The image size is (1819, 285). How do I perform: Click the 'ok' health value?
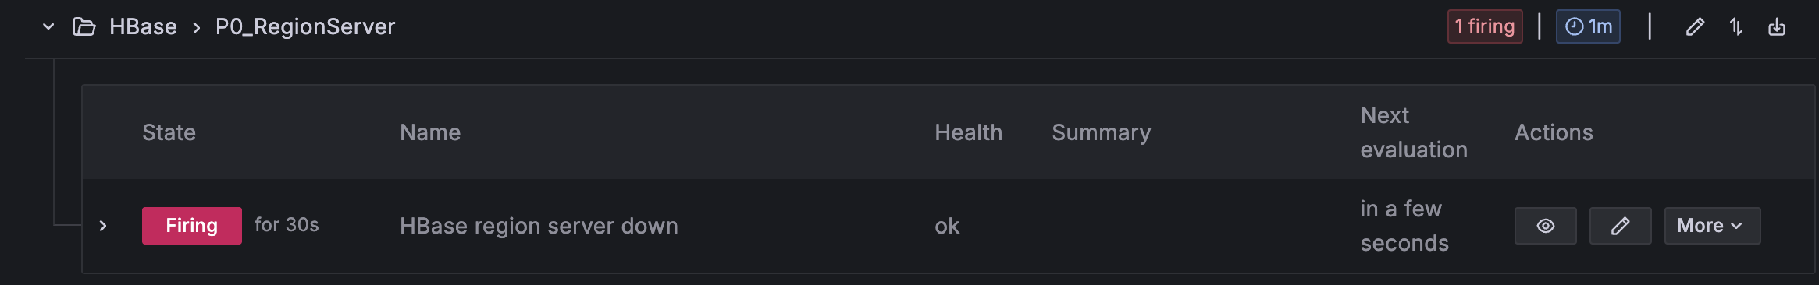click(x=947, y=227)
